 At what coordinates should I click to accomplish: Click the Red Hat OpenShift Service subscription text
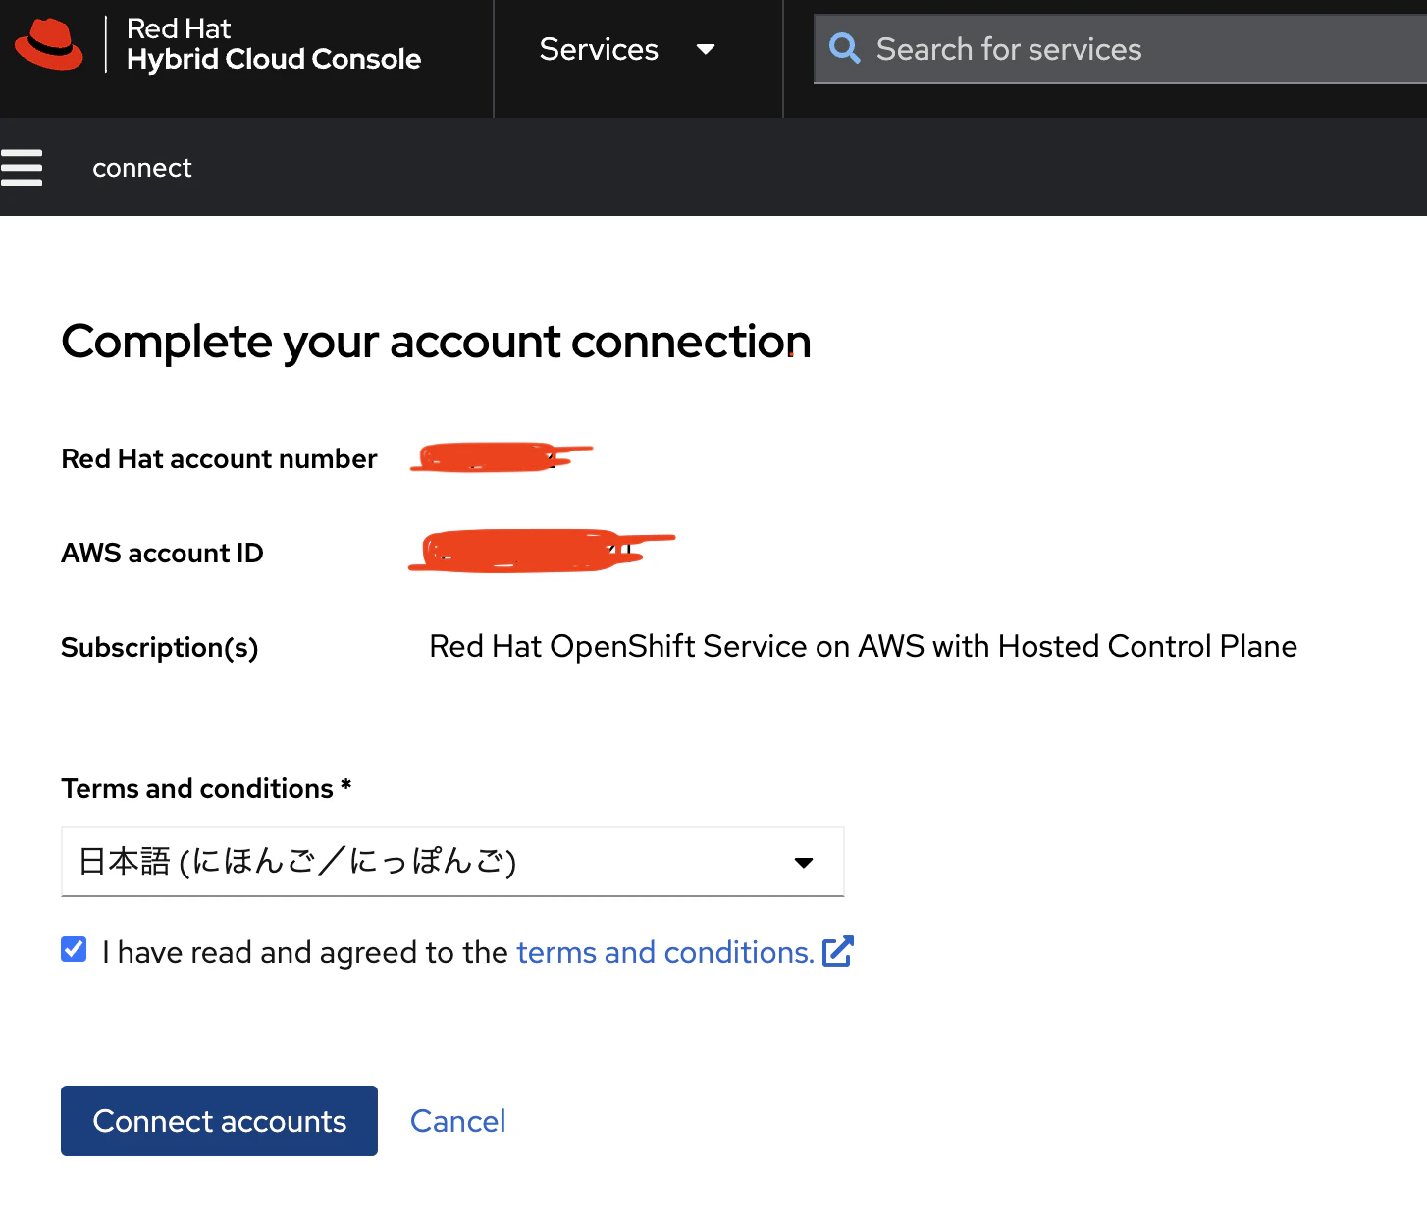coord(864,646)
